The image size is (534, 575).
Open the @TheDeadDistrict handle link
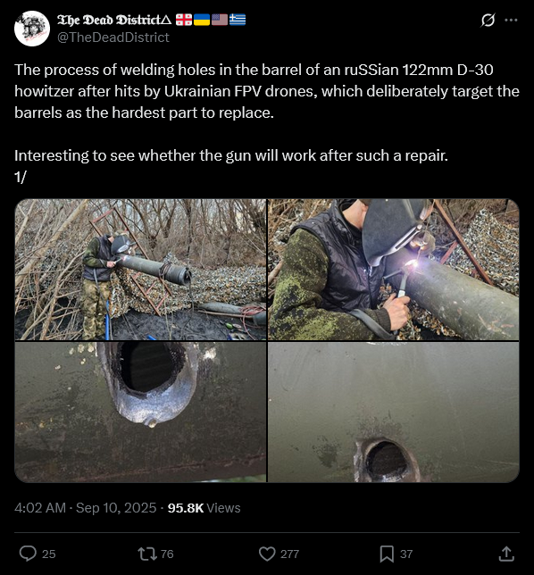[113, 37]
